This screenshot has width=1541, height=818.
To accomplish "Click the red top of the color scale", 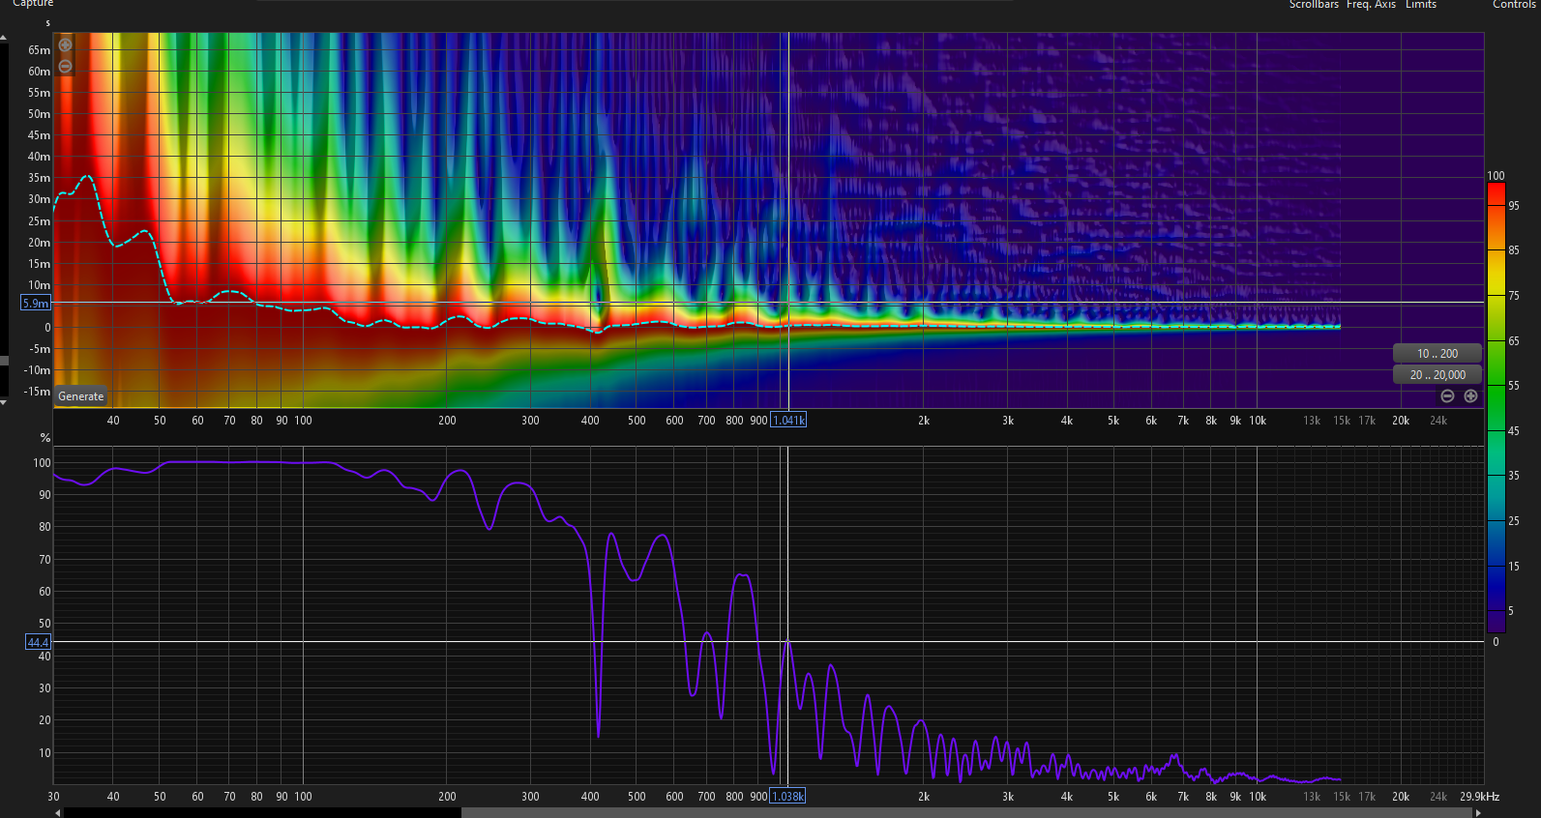I will [1496, 193].
